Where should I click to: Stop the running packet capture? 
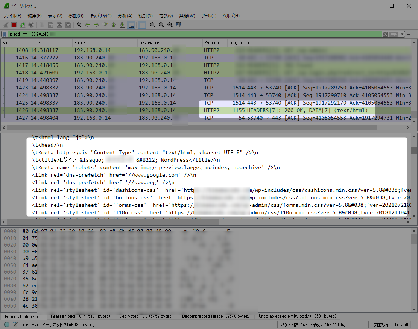[x=14, y=25]
